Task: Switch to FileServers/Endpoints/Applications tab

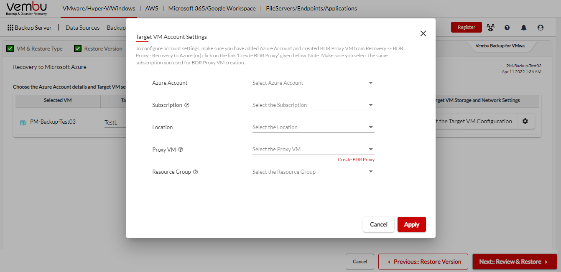Action: [x=311, y=8]
